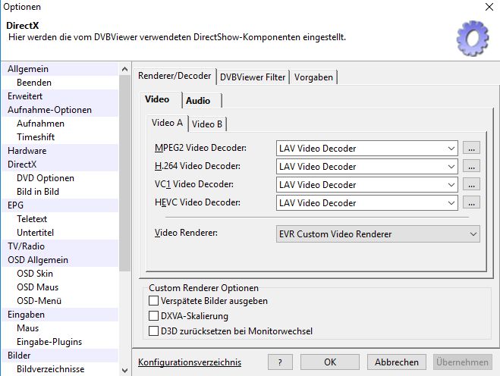Image resolution: width=500 pixels, height=376 pixels.
Task: Select DirectX in the options tree
Action: point(60,164)
